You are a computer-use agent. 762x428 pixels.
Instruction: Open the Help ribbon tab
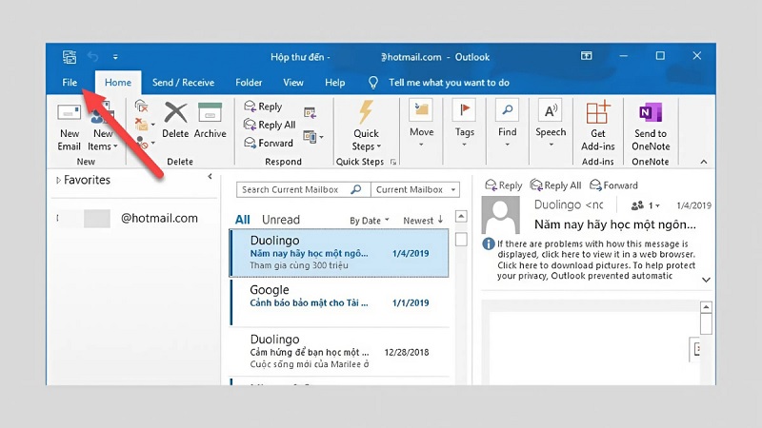pyautogui.click(x=335, y=83)
